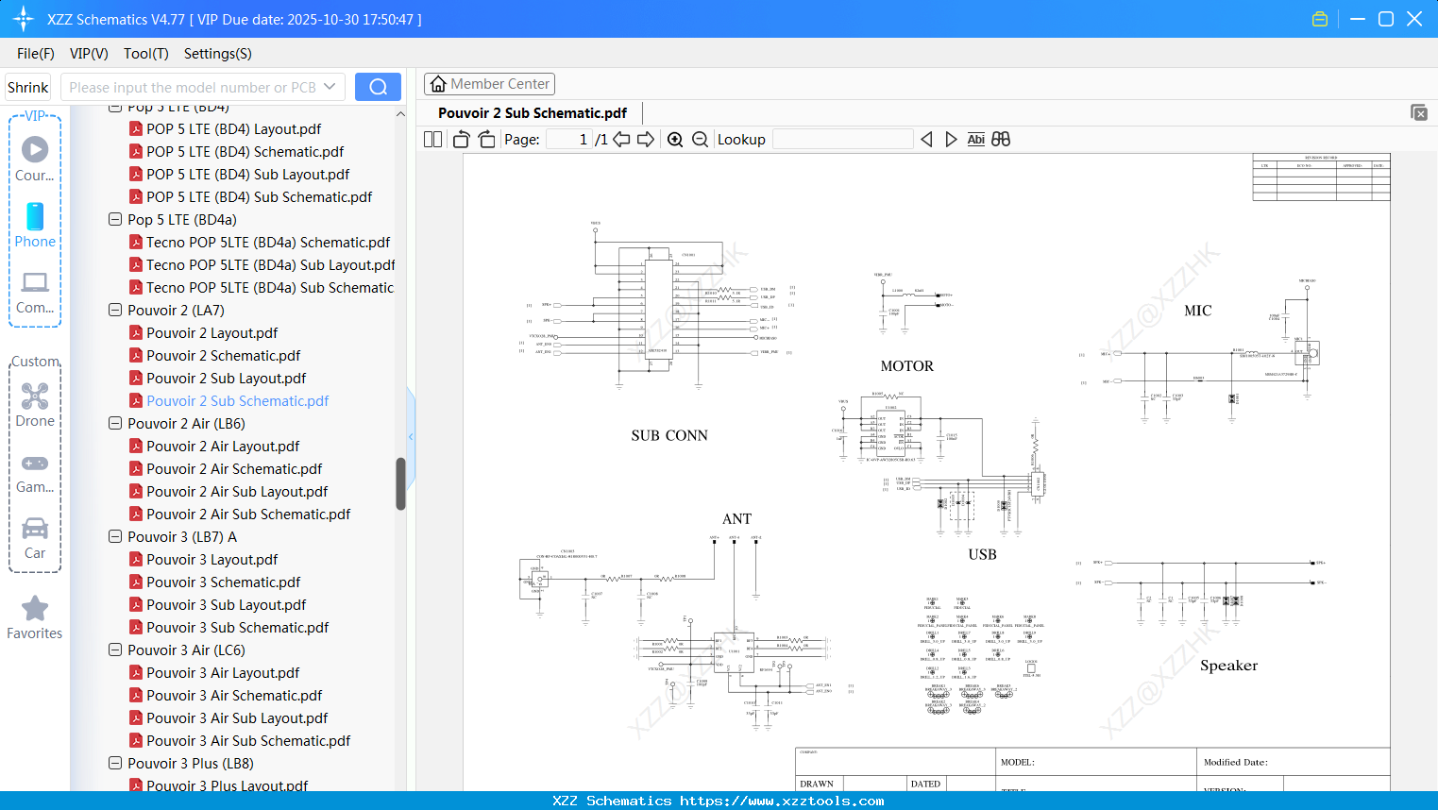Open the Tool(T) menu
This screenshot has height=810, width=1438.
145,54
